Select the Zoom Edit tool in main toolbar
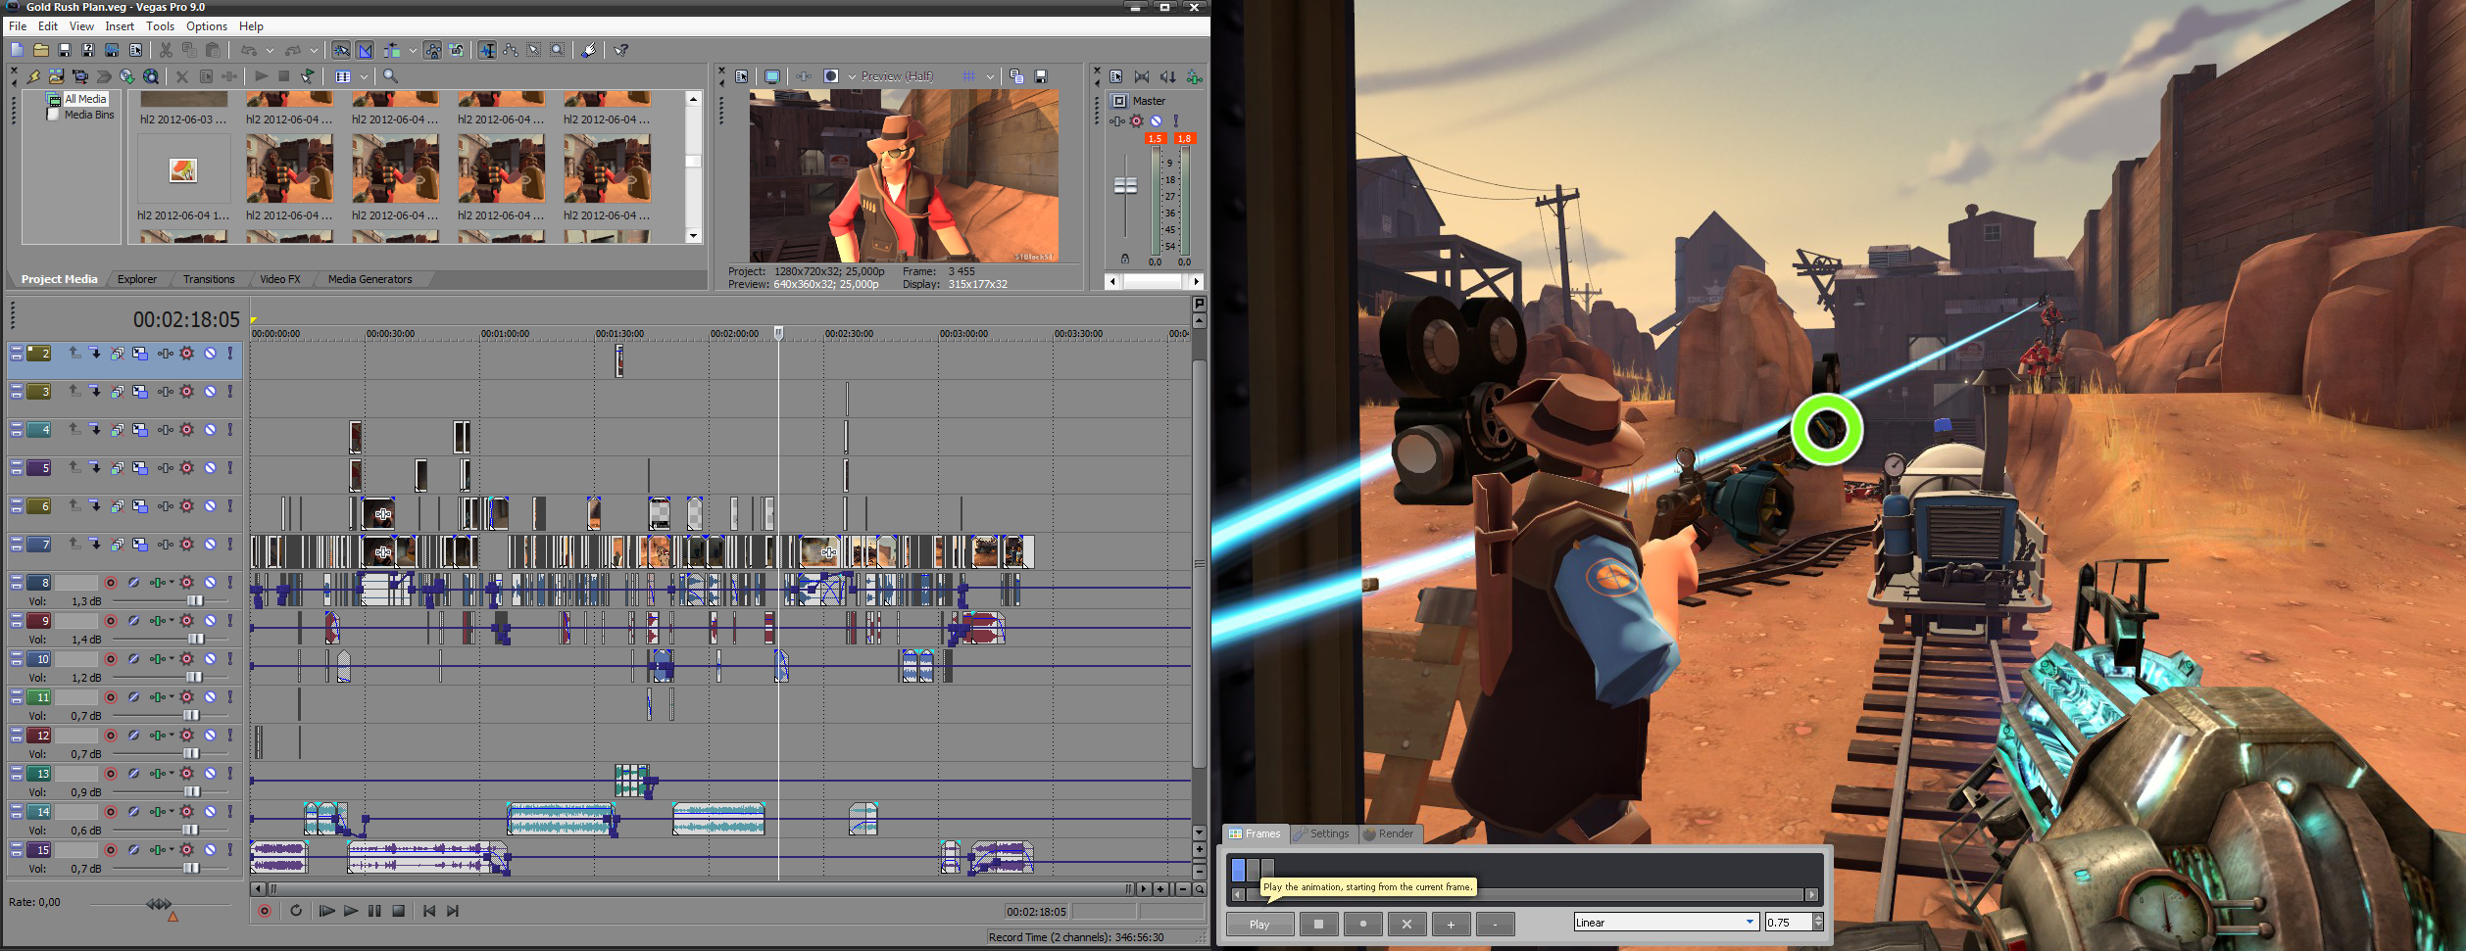The height and width of the screenshot is (951, 2466). (x=557, y=50)
